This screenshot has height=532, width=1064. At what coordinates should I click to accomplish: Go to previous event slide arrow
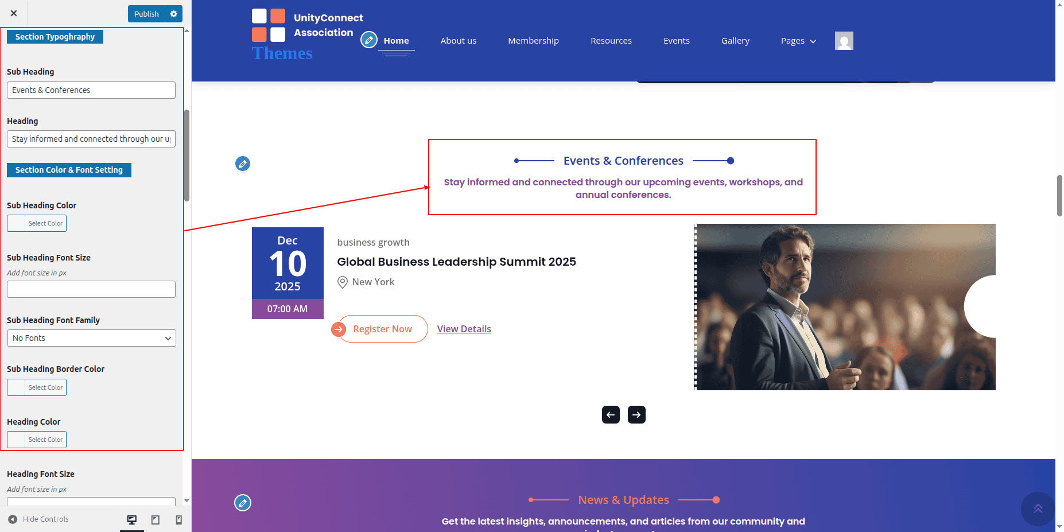(x=611, y=414)
